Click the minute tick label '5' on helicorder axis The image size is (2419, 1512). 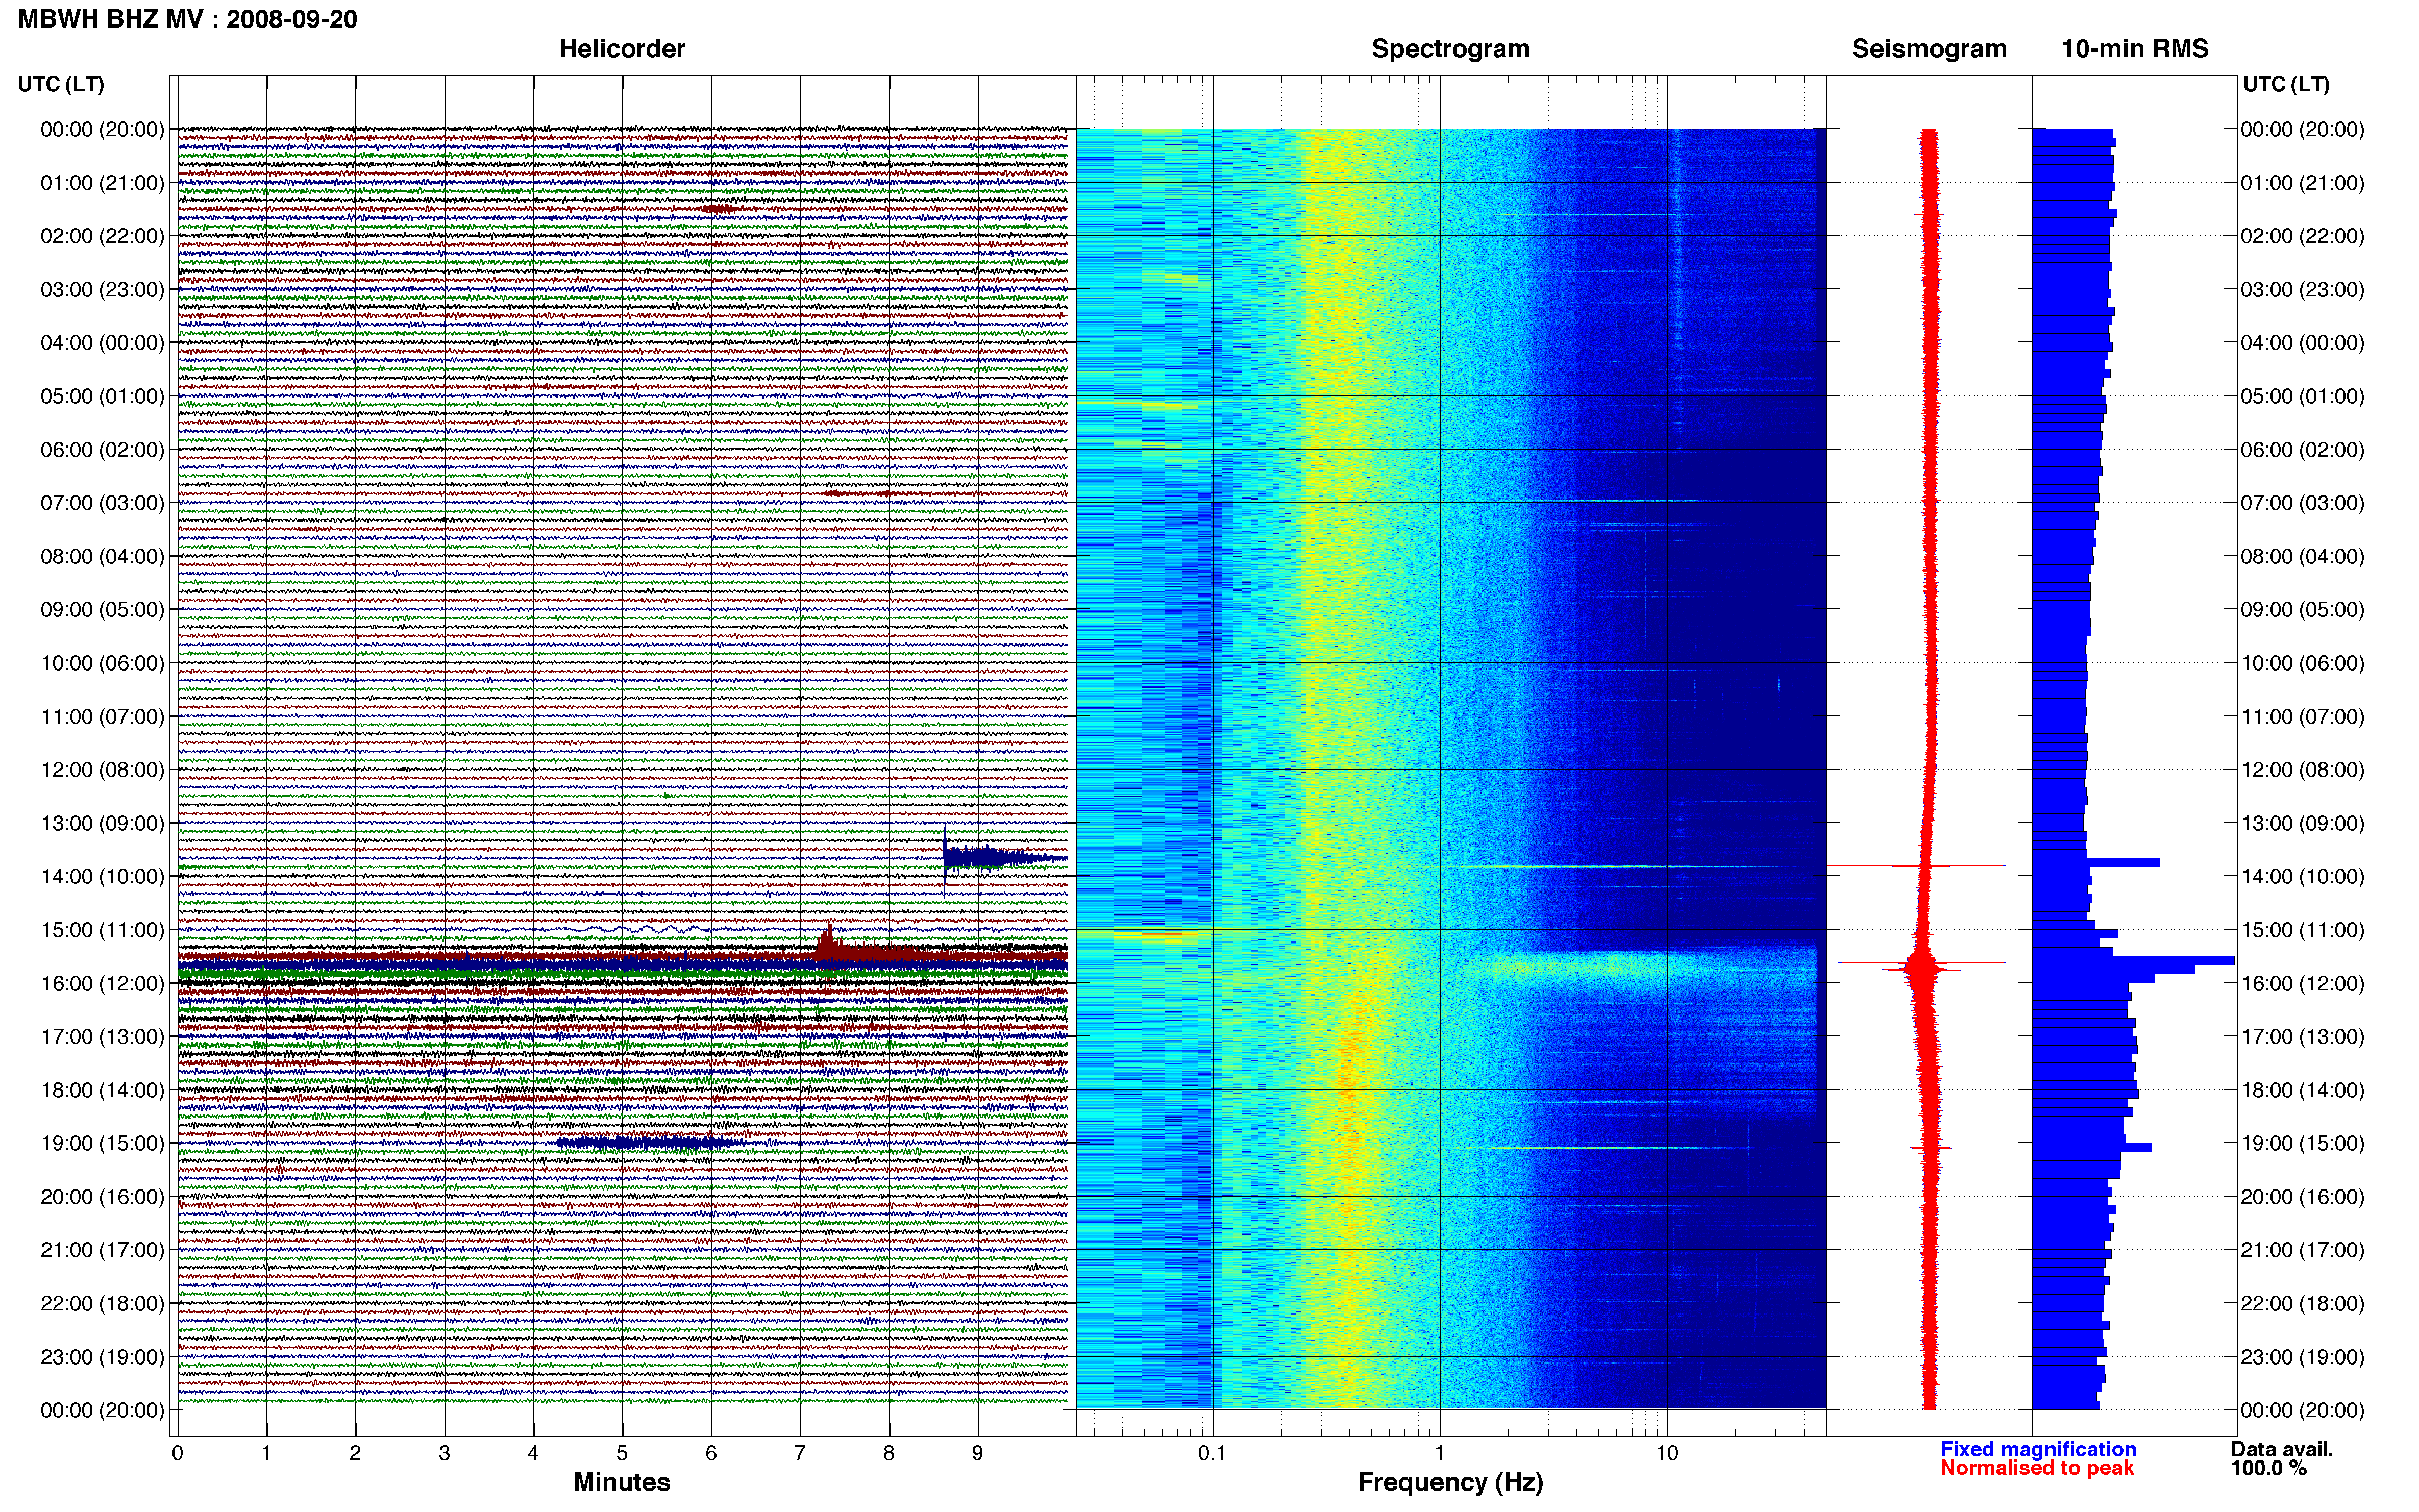622,1453
